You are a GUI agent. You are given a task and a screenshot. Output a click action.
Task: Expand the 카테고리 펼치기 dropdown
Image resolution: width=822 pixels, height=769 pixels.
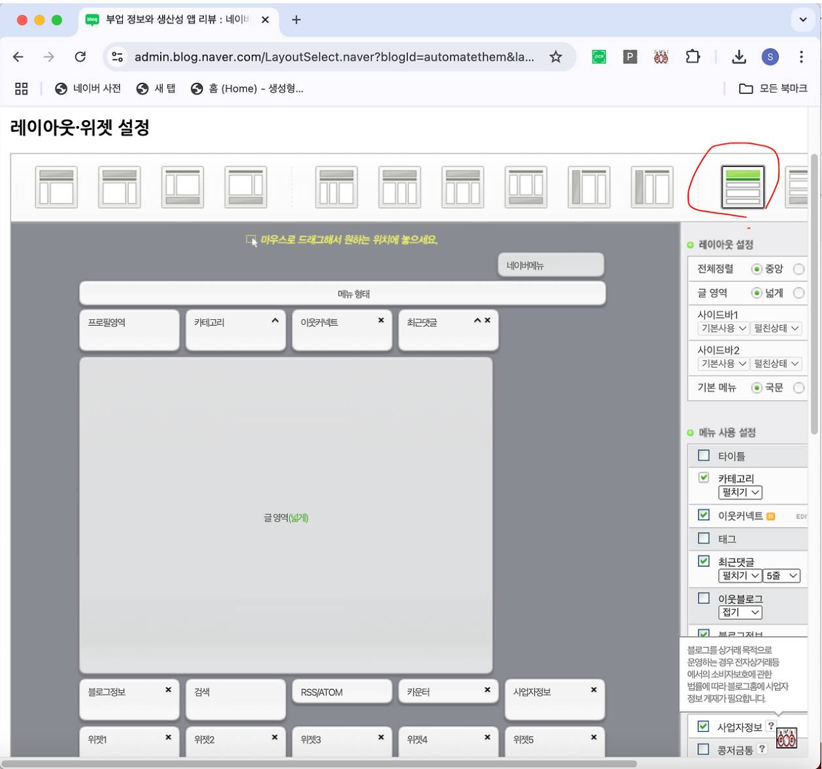click(x=740, y=493)
